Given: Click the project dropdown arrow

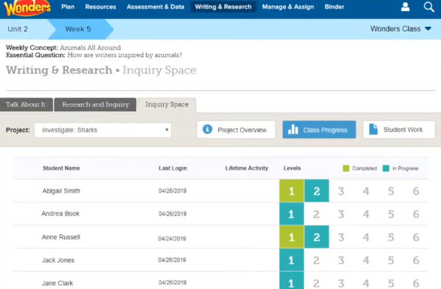Looking at the screenshot, I should pyautogui.click(x=166, y=129).
